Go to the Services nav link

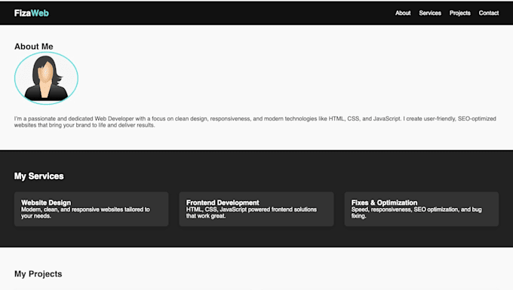tap(430, 13)
